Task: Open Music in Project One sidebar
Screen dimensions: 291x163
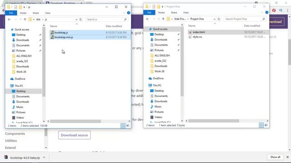Action: click(x=158, y=107)
